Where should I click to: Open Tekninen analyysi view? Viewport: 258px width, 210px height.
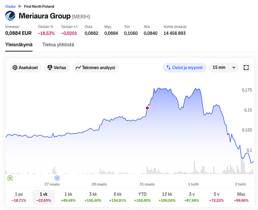95,68
